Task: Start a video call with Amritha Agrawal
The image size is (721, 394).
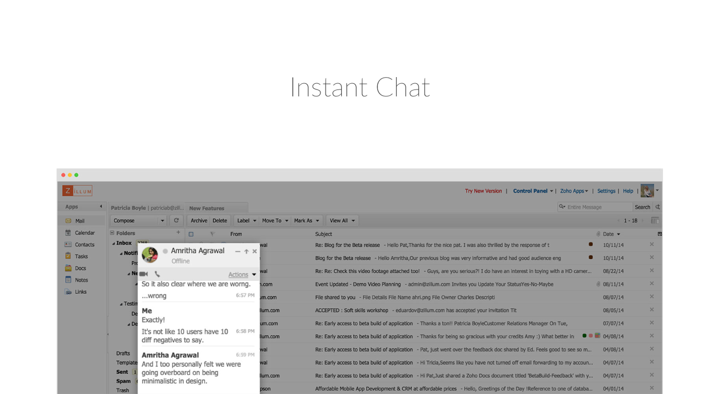Action: point(144,274)
